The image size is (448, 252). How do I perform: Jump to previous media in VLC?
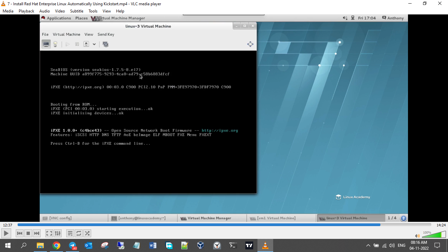[20, 233]
